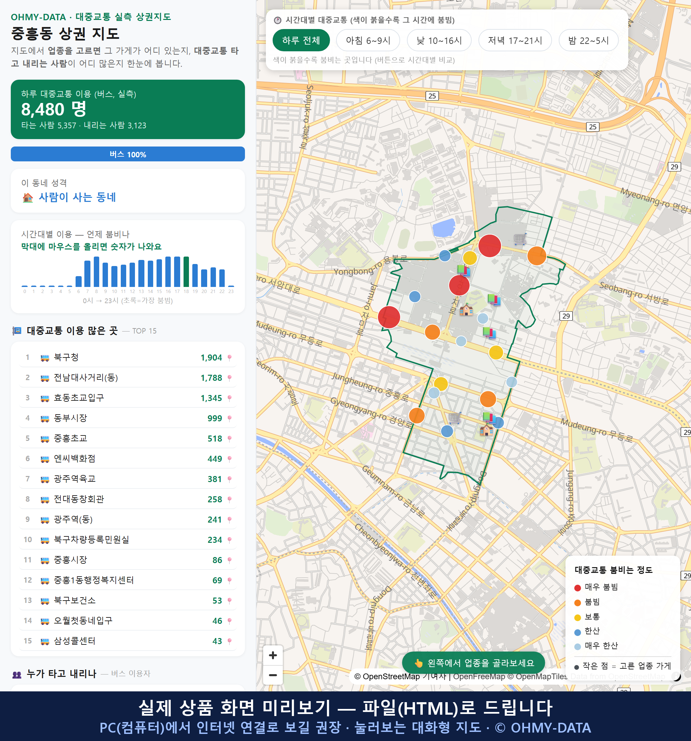Click the pin icon in the 전대동창회관 row
The width and height of the screenshot is (691, 741).
click(229, 500)
